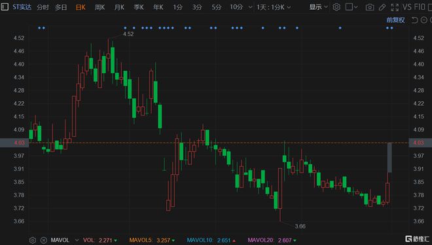Open chart settings gear in top toolbar
The image size is (432, 245).
coord(336,7)
